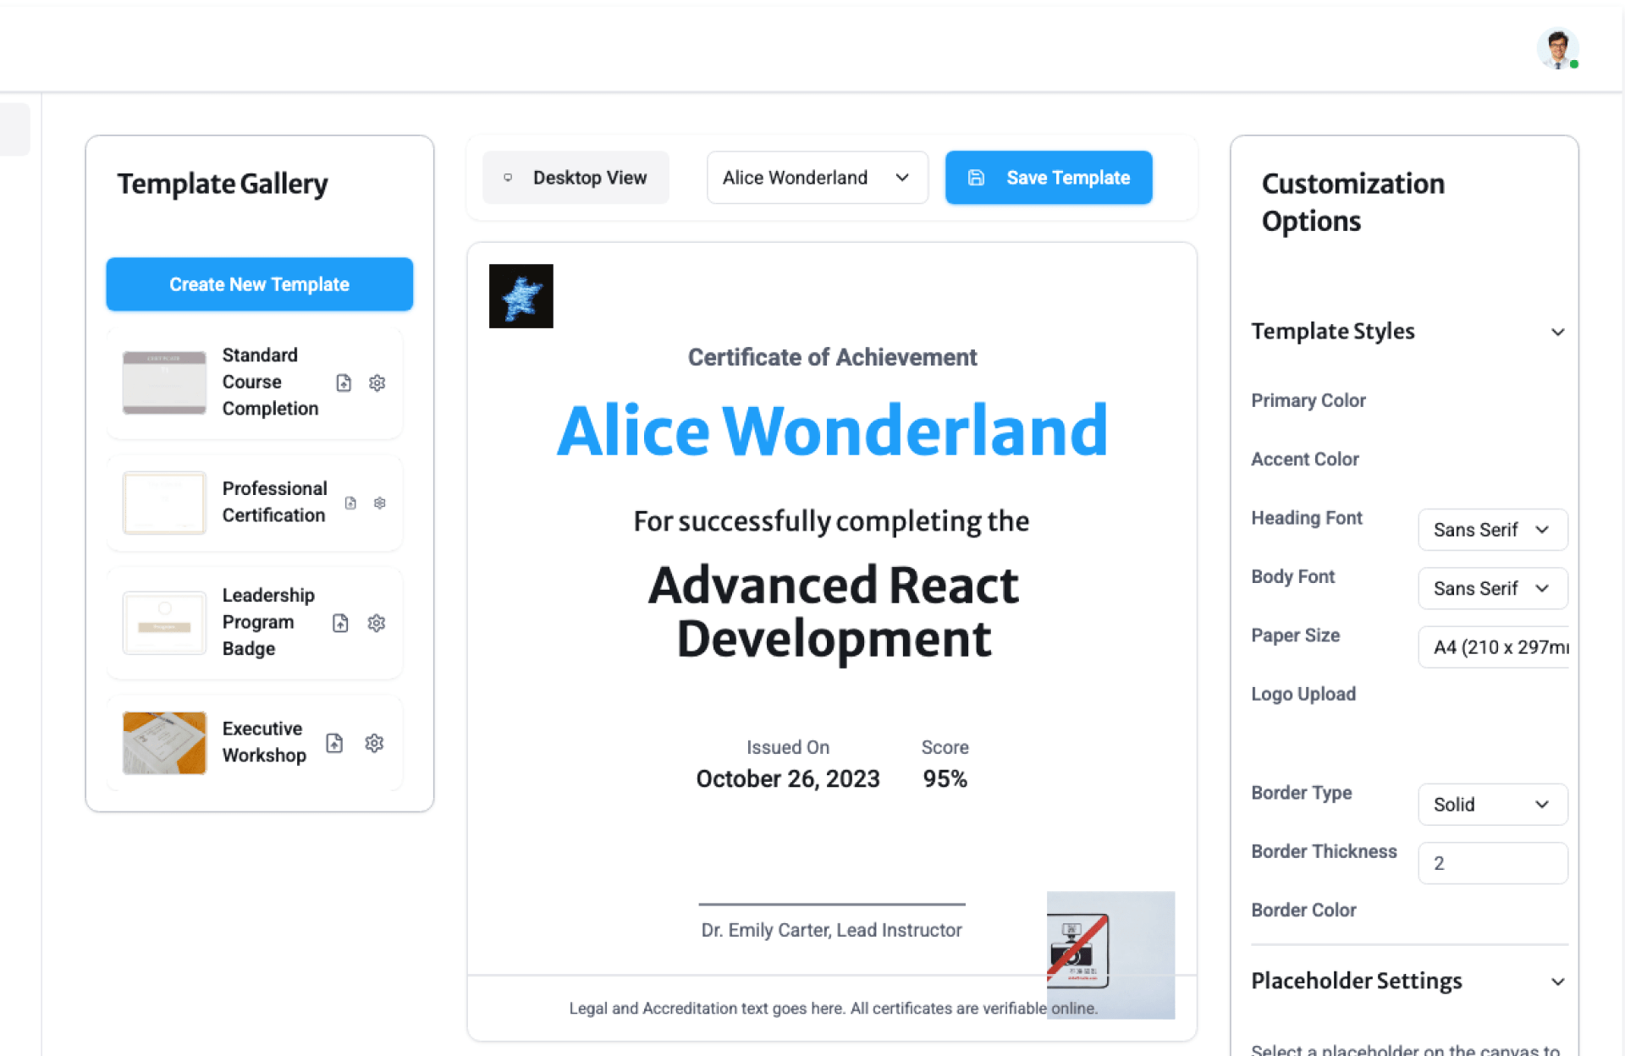Click the export icon for Standard Course Completion
Viewport: 1625px width, 1056px height.
click(344, 382)
